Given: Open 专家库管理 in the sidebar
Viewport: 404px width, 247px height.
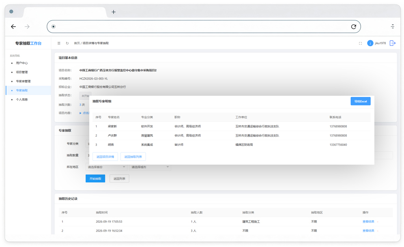Looking at the screenshot, I should click(23, 82).
